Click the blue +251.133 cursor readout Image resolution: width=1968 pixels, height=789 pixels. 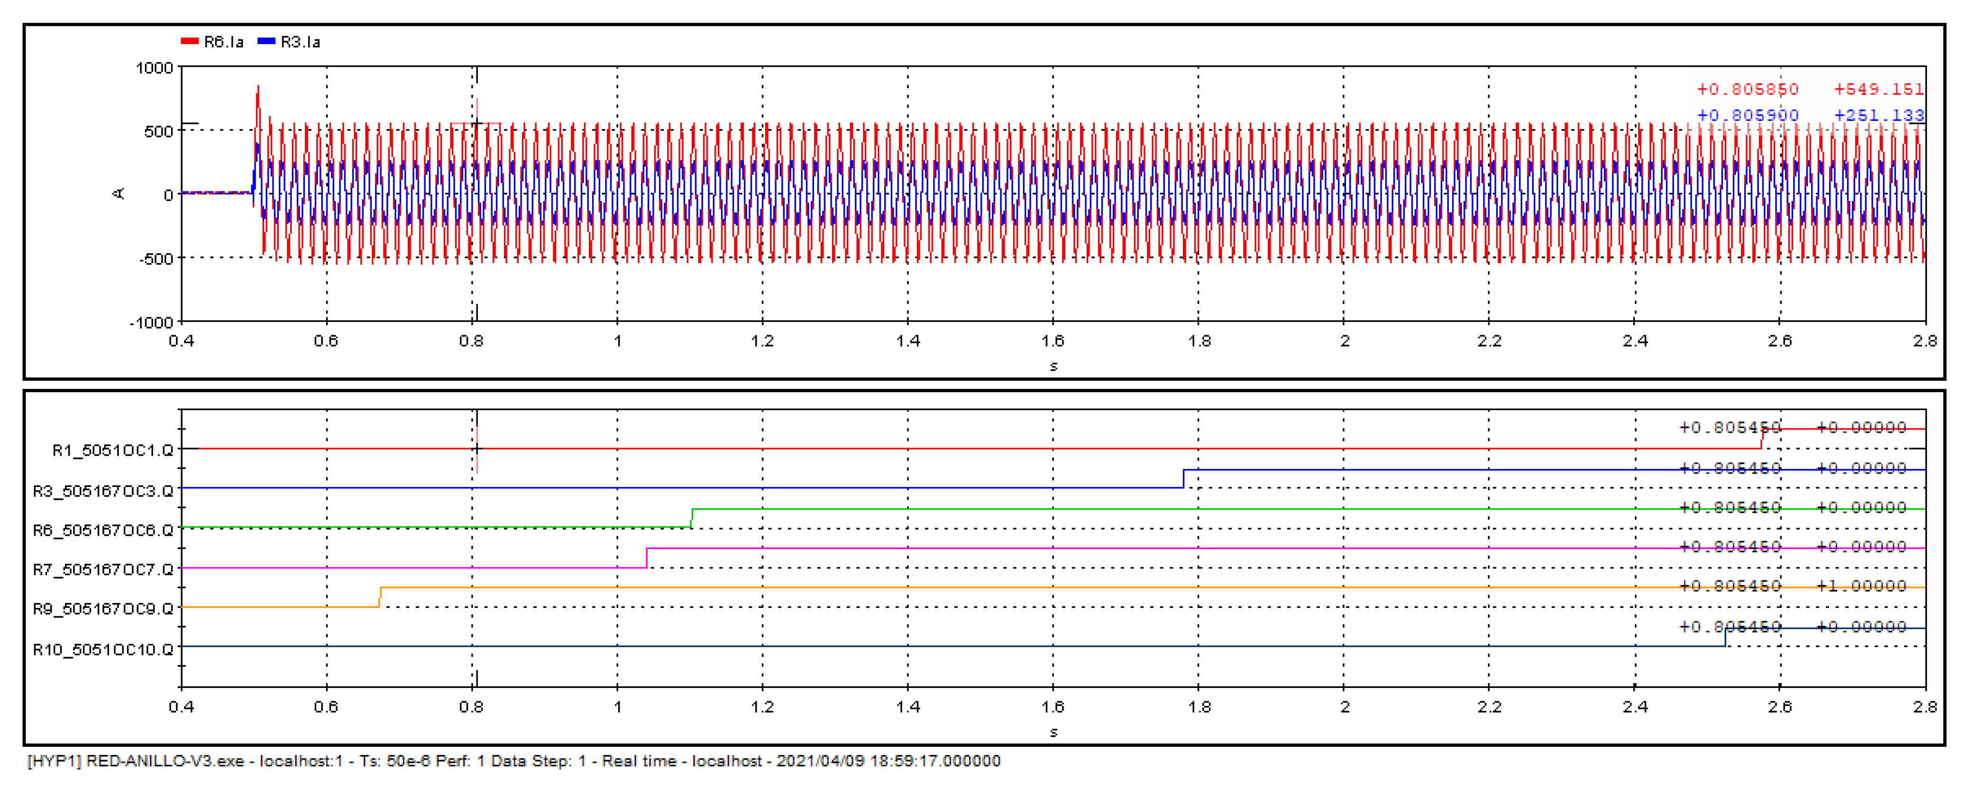(x=1878, y=115)
